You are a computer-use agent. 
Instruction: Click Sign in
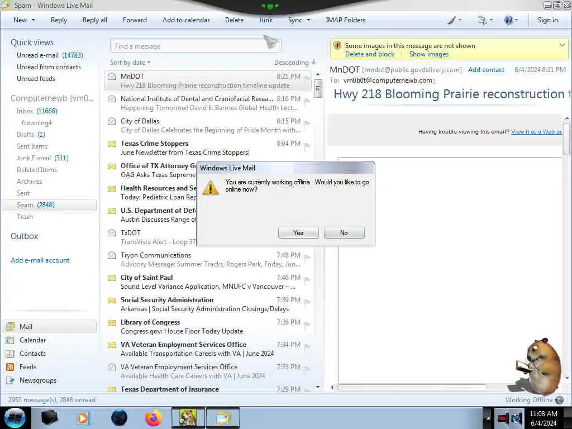(547, 20)
